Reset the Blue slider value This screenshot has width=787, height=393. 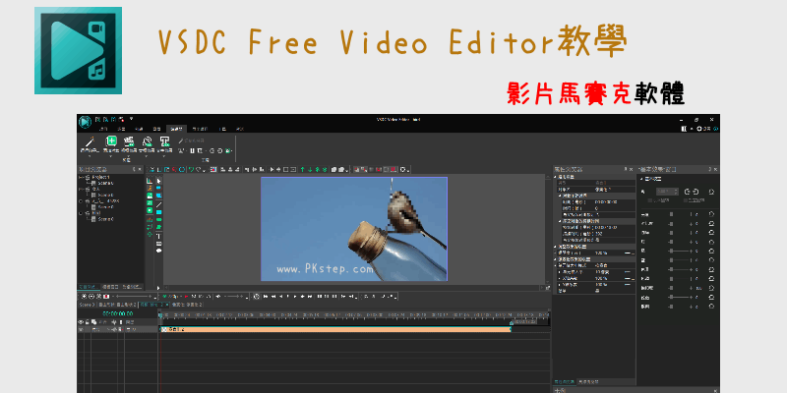pos(711,260)
